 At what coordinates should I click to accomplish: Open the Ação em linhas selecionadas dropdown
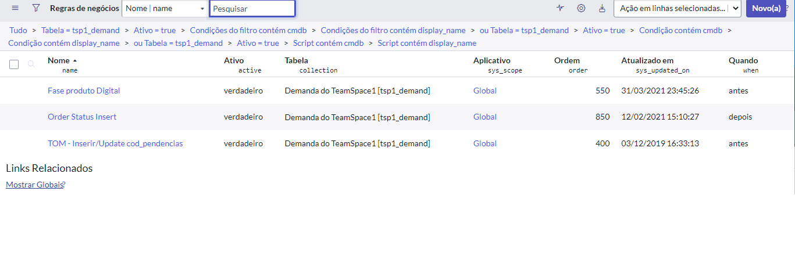click(677, 9)
